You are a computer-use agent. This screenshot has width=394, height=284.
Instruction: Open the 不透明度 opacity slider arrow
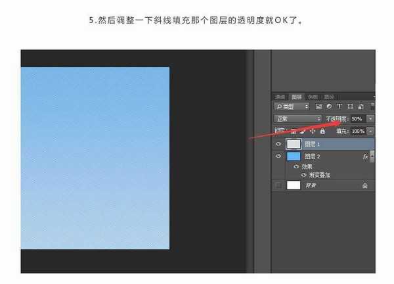coord(370,119)
